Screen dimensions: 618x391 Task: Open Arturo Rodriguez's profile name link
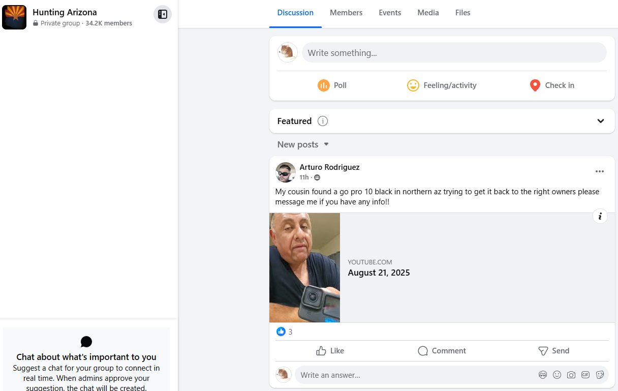pos(329,167)
